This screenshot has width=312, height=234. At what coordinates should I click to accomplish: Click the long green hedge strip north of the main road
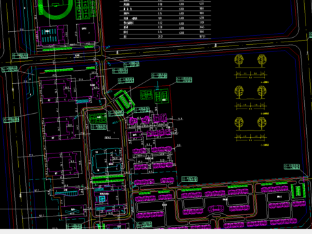click(x=57, y=49)
